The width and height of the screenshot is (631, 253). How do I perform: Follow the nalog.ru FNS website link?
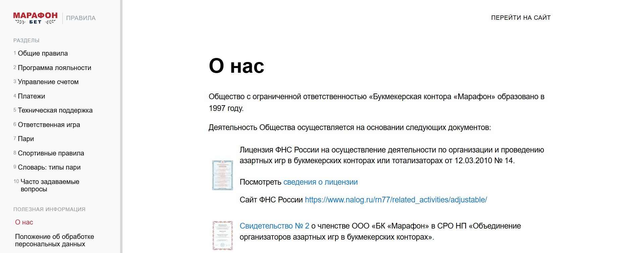tap(396, 200)
